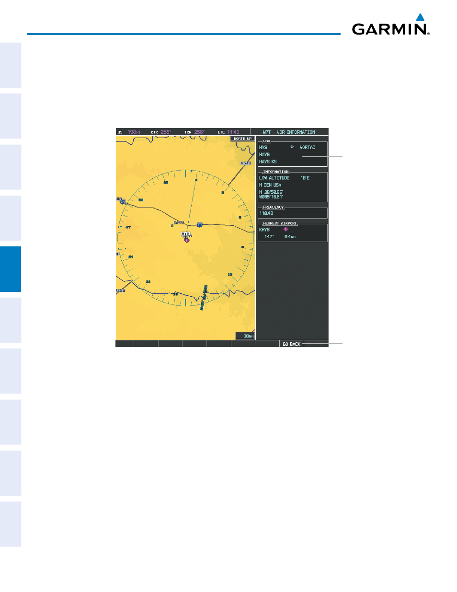
Task: Select the NORTH UP orientation label
Action: (242, 139)
